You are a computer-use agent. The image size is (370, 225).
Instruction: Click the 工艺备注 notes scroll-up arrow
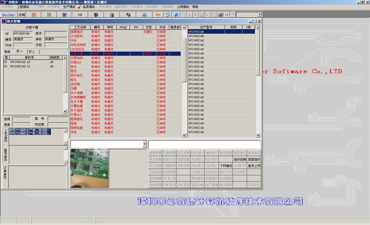66,130
